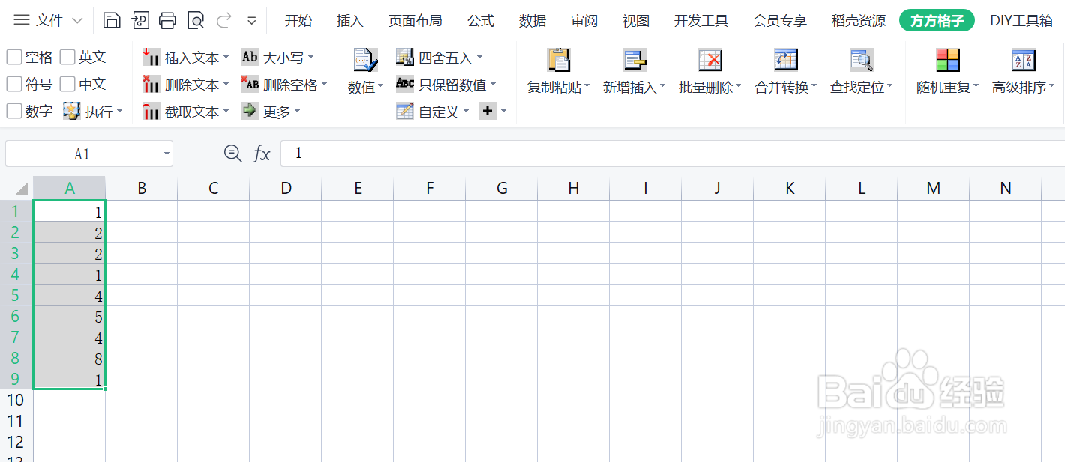Switch to the 页面布局 tab
1065x462 pixels.
(x=415, y=21)
